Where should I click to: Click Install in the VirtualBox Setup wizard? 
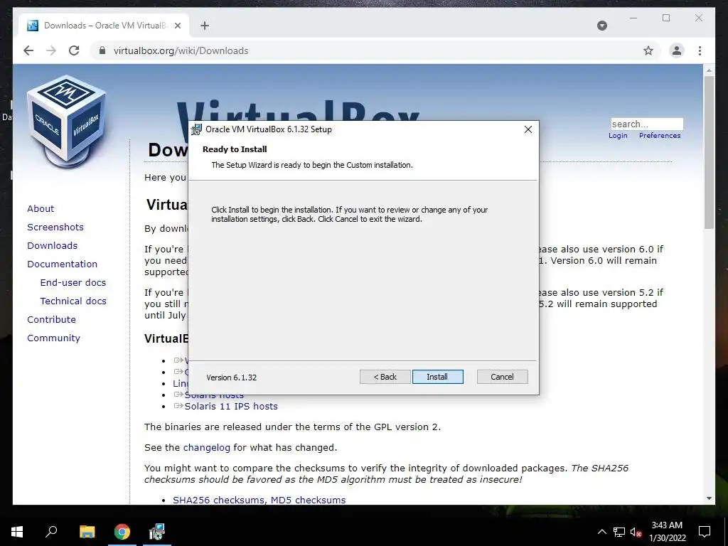(x=437, y=377)
